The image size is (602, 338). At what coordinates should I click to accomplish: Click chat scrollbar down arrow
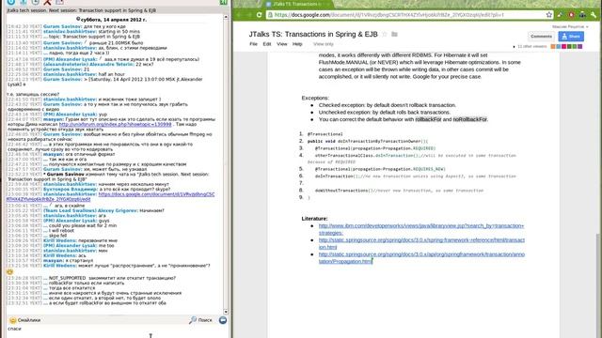[226, 312]
